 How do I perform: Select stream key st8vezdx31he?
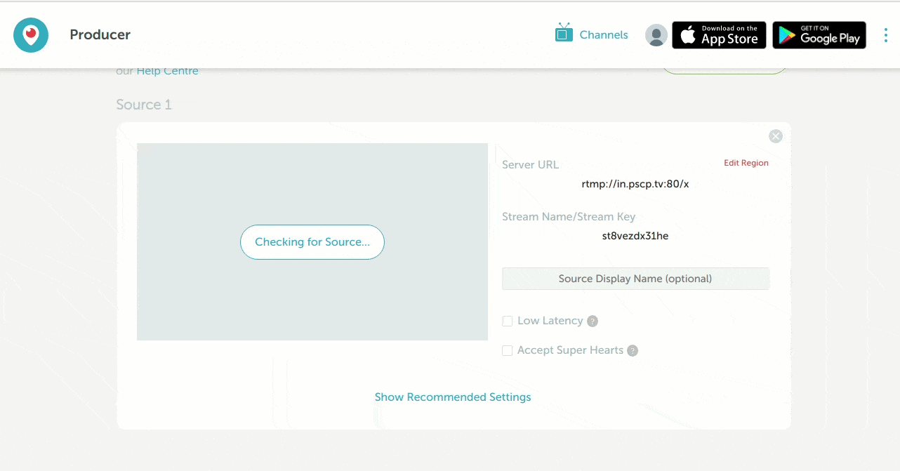(x=635, y=236)
